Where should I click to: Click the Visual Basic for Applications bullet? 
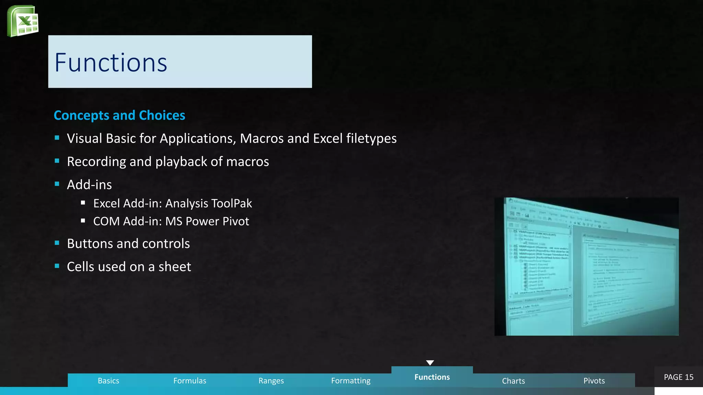tap(231, 139)
